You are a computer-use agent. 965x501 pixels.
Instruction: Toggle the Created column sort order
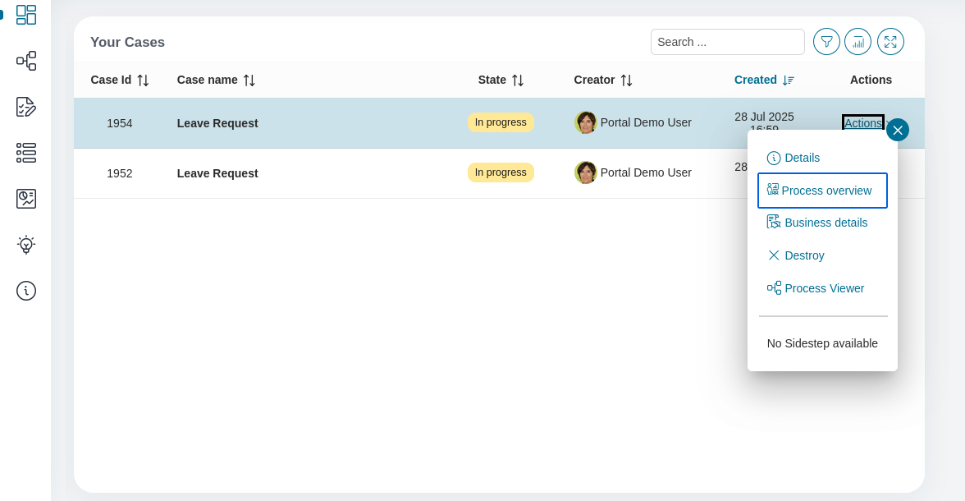click(x=787, y=80)
